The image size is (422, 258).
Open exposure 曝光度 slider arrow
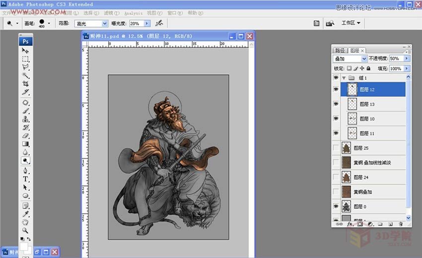(x=147, y=23)
